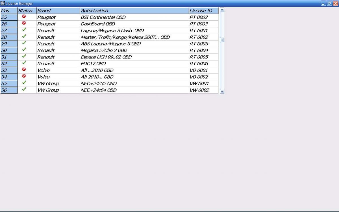339x212 pixels.
Task: Click Volvo brand cell in row 33
Action: [x=58, y=70]
